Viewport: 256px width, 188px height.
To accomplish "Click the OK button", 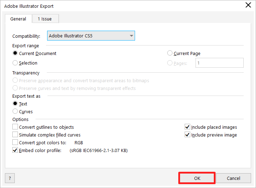I will (x=197, y=178).
